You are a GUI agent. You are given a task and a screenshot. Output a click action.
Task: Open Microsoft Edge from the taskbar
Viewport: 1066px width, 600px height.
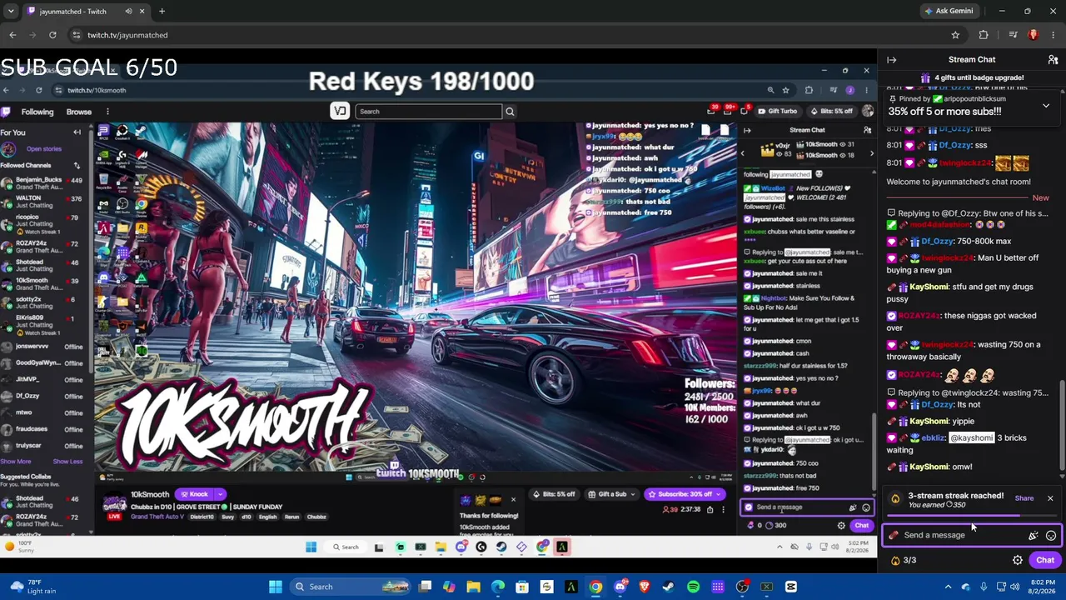click(497, 587)
